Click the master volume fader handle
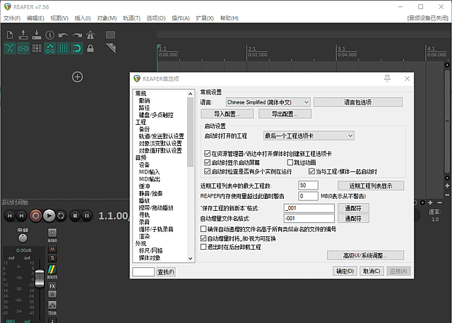This screenshot has height=323, width=452. coord(40,278)
